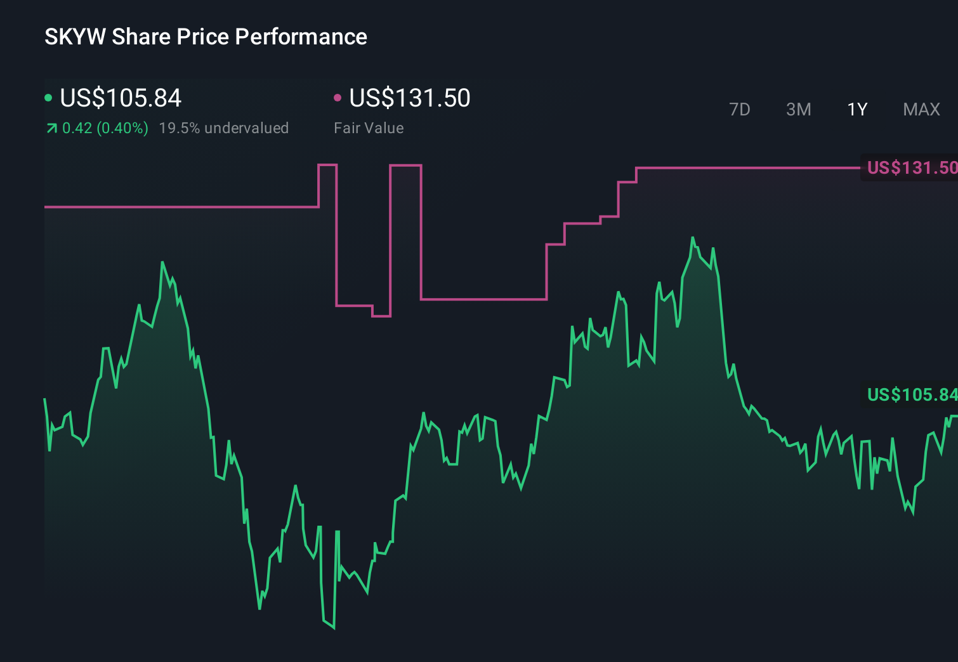This screenshot has width=958, height=662.
Task: Select the US$105.84 price label on right
Action: 912,395
